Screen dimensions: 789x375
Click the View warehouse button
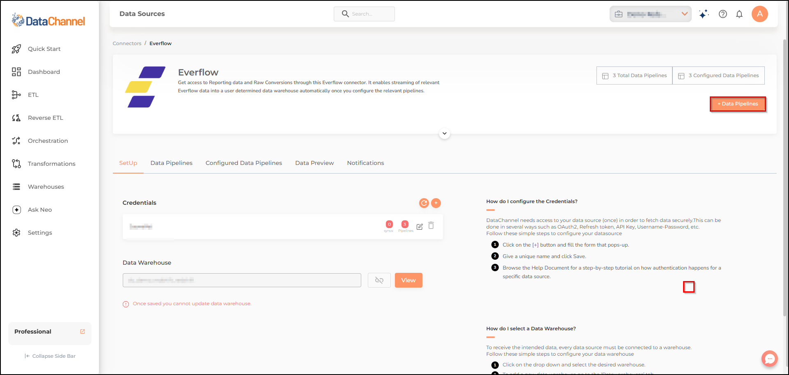click(x=408, y=280)
